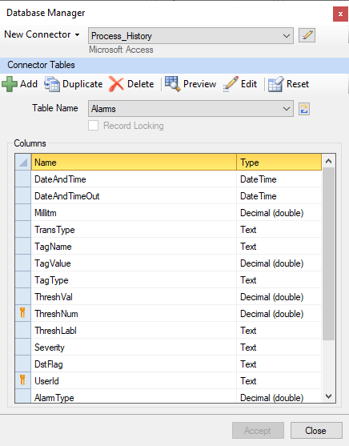The width and height of the screenshot is (349, 446).
Task: Click the Reset table icon
Action: (276, 84)
